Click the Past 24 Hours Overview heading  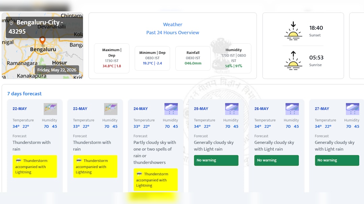(x=173, y=33)
